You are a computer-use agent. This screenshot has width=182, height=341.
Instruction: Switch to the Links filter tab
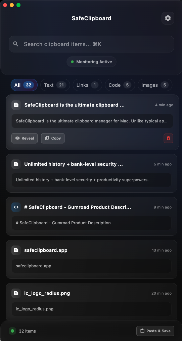tap(87, 85)
